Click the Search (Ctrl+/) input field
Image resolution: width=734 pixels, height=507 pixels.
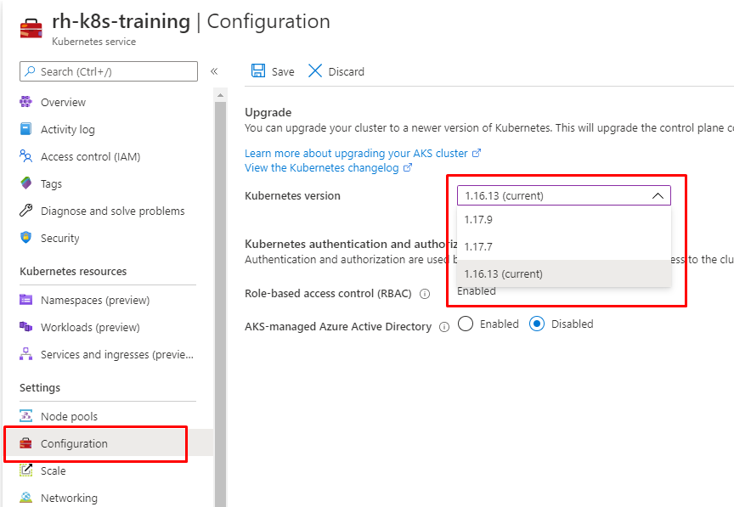coord(109,71)
